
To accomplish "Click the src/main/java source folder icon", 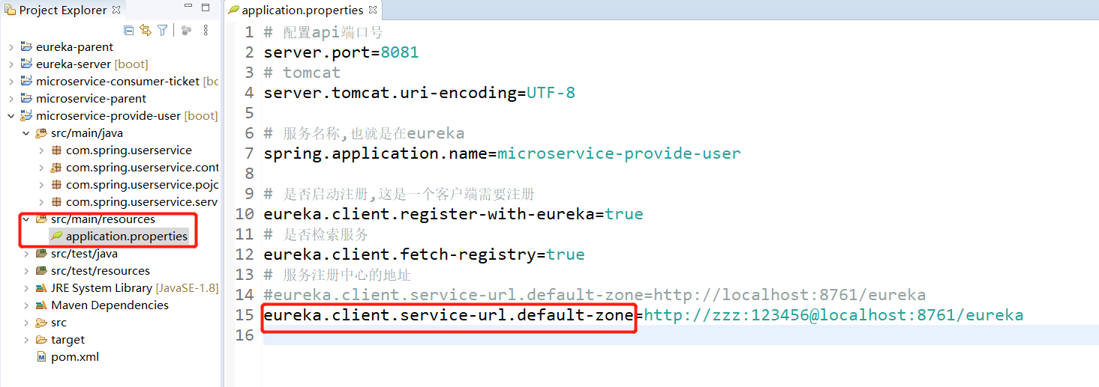I will click(x=41, y=133).
